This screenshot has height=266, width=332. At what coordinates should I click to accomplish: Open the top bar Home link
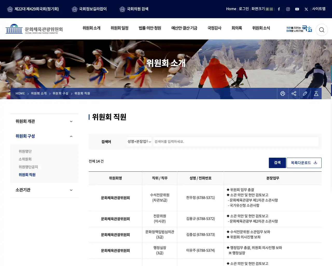(231, 9)
